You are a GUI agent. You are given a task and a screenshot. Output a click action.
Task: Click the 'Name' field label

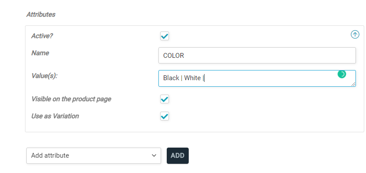40,53
